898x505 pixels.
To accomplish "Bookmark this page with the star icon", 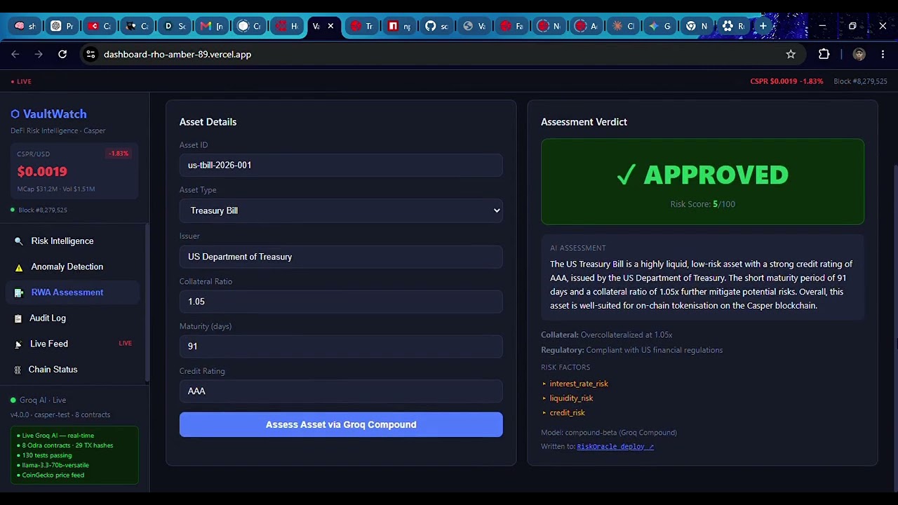I will coord(791,54).
